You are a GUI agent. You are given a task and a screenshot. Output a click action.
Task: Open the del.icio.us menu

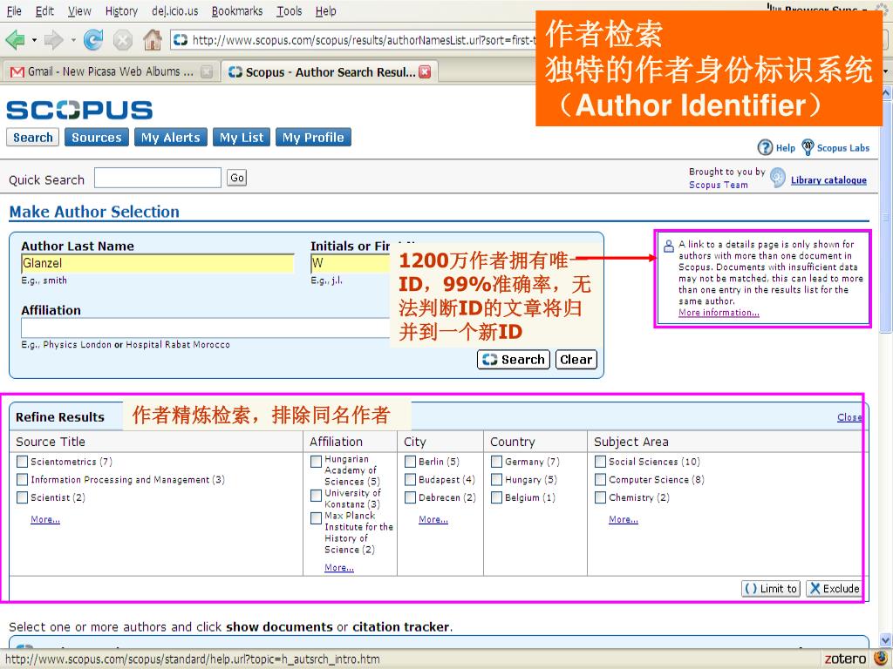click(x=174, y=10)
